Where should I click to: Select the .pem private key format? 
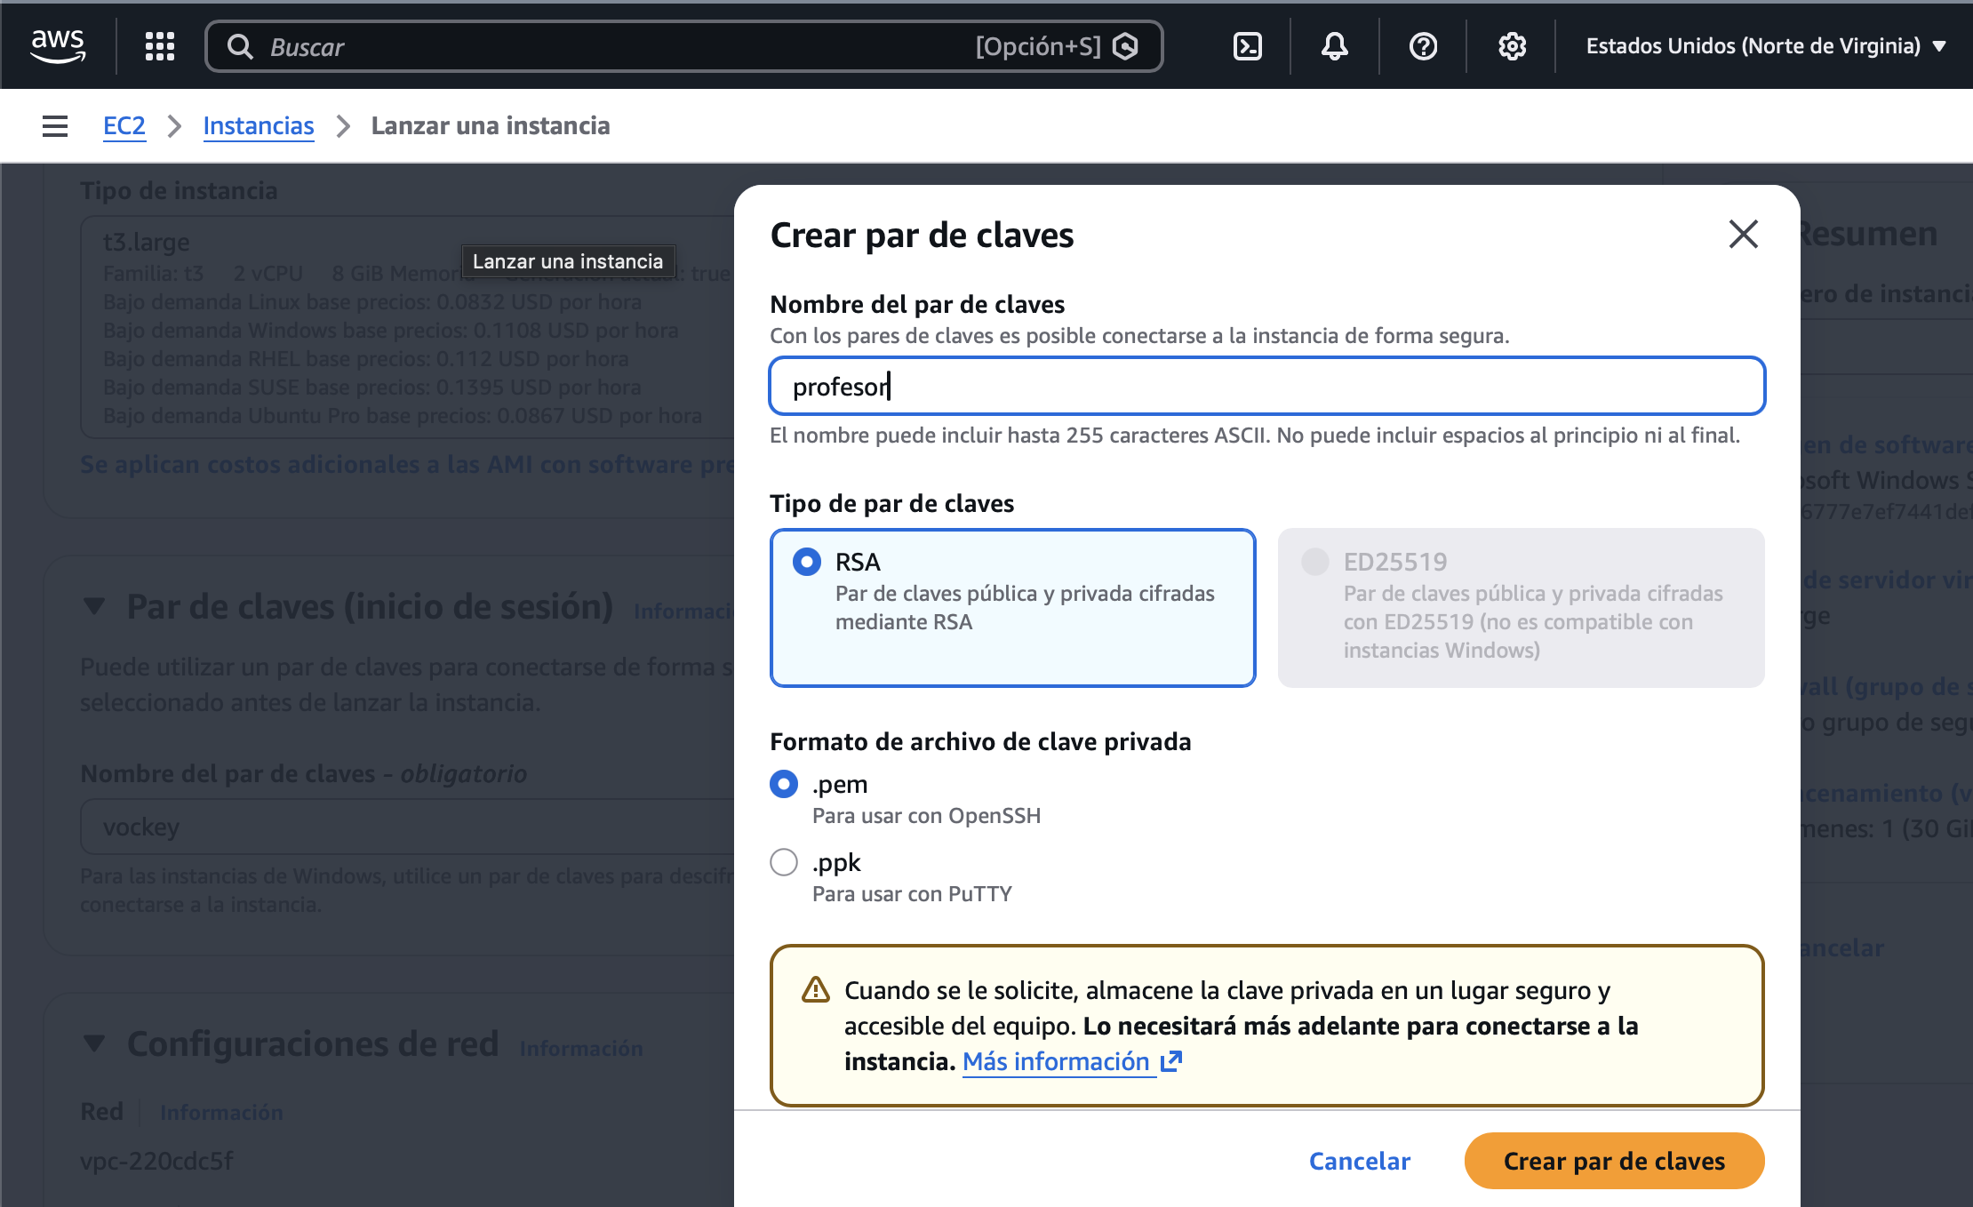tap(784, 784)
